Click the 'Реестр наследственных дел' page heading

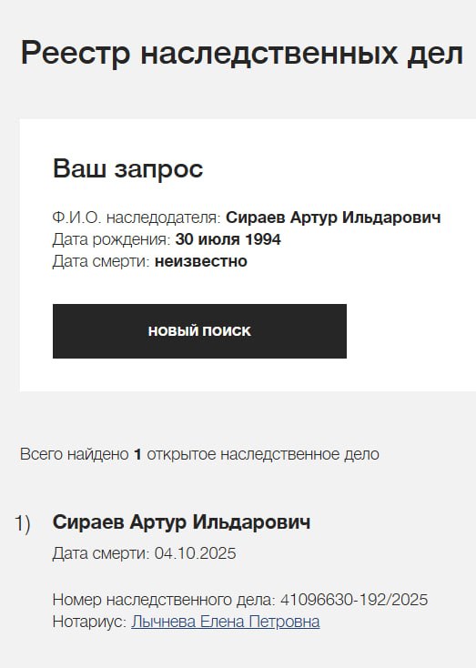click(x=241, y=54)
